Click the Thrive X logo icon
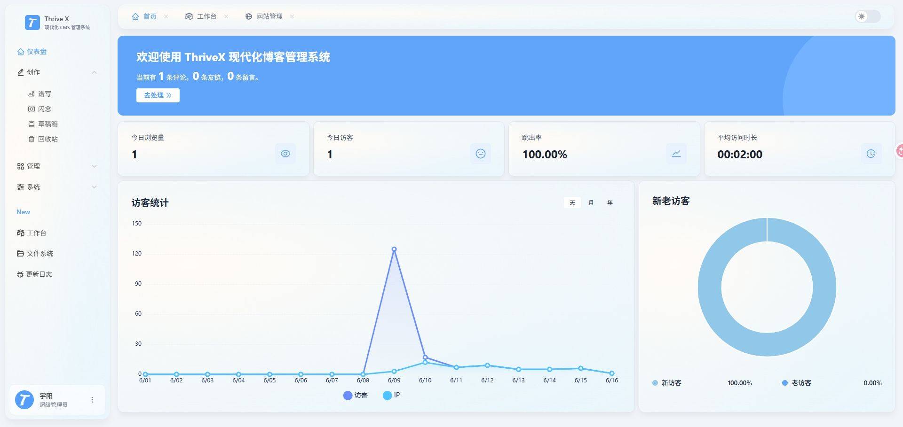 tap(32, 22)
